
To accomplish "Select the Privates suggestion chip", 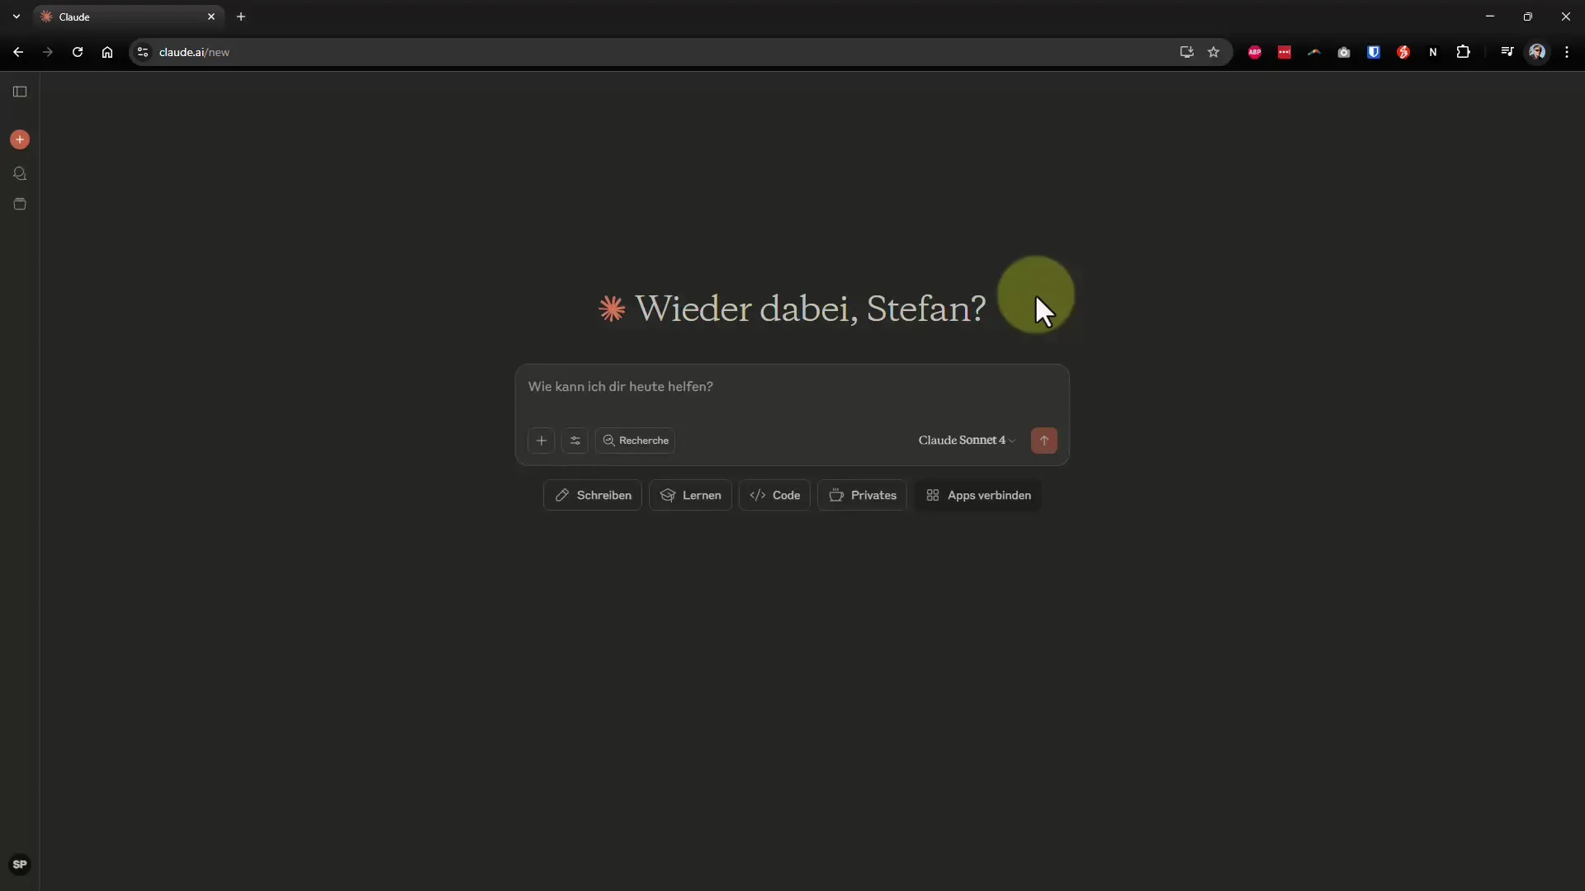I will (x=862, y=495).
